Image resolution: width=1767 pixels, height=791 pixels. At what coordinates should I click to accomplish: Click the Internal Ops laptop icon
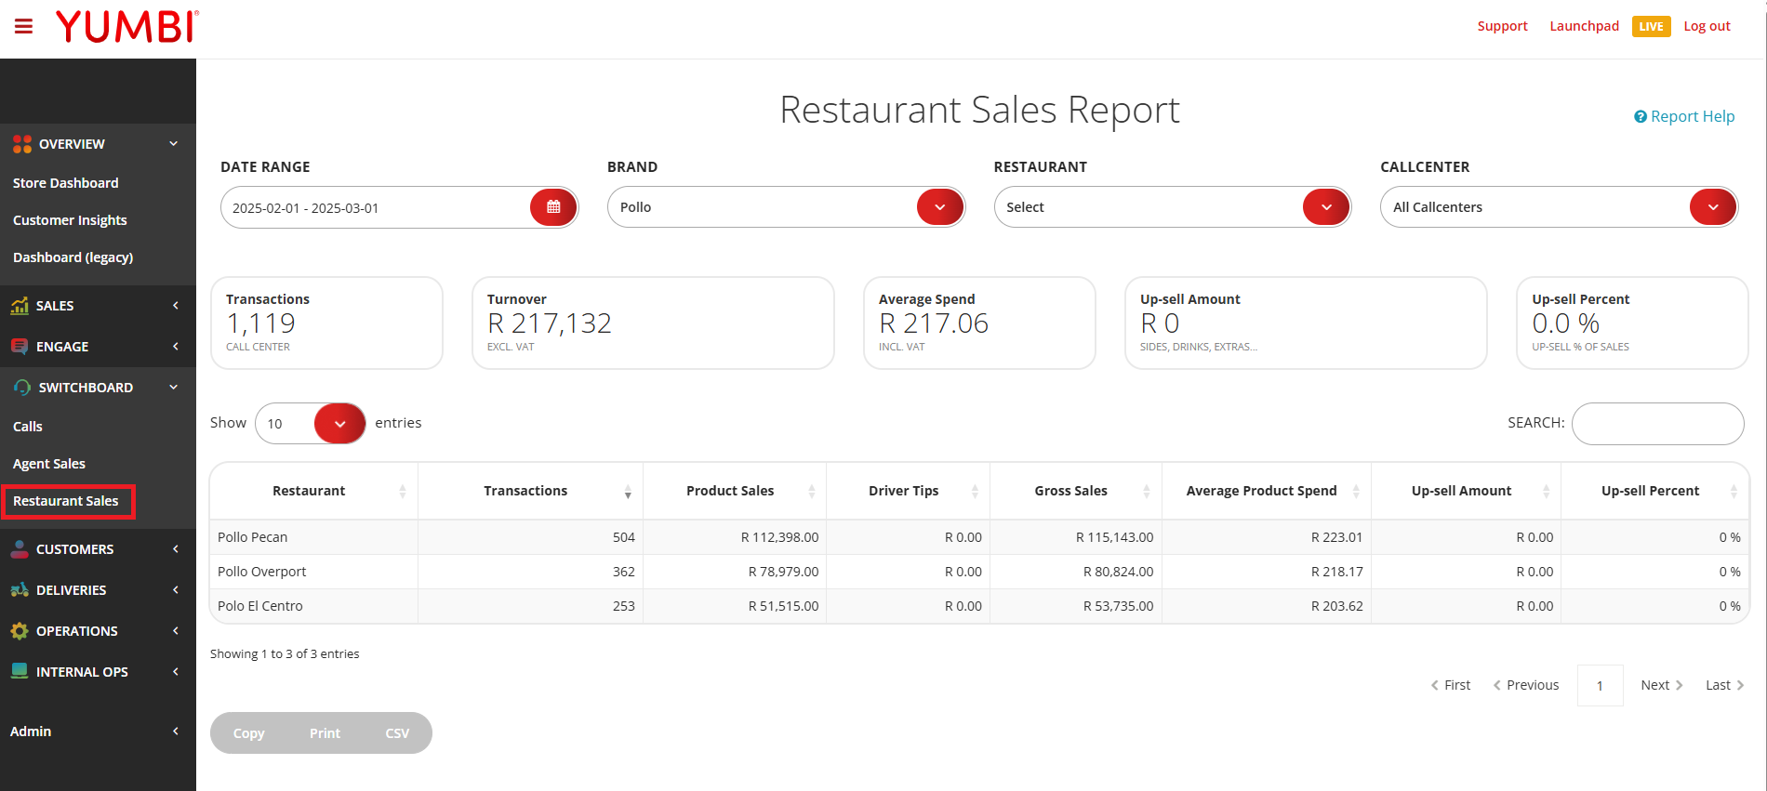tap(20, 671)
